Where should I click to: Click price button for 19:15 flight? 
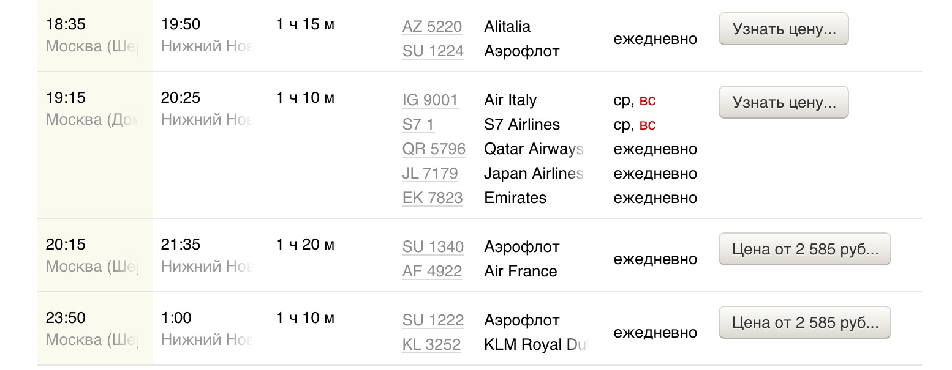coord(783,103)
